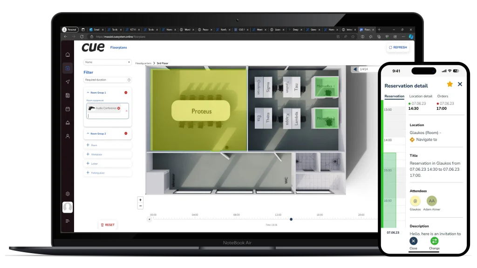Viewport: 477px width, 268px height.
Task: Click the timeline slider handle
Action: pyautogui.click(x=291, y=219)
